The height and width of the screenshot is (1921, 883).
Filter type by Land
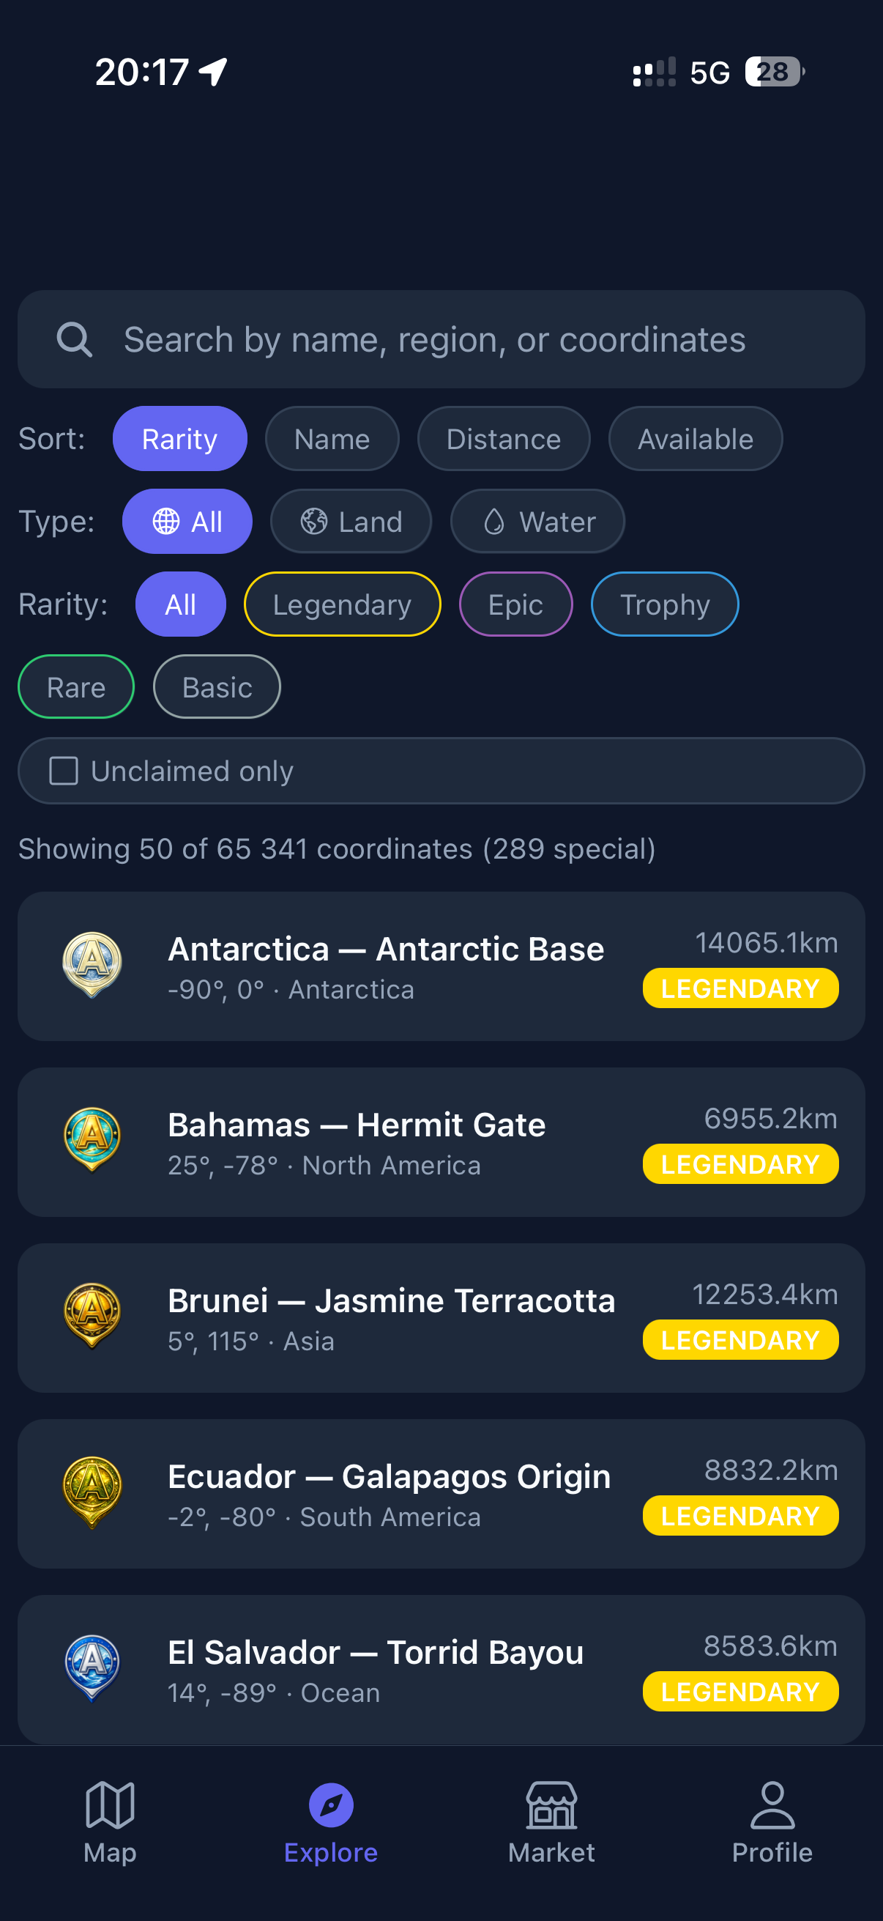[351, 521]
